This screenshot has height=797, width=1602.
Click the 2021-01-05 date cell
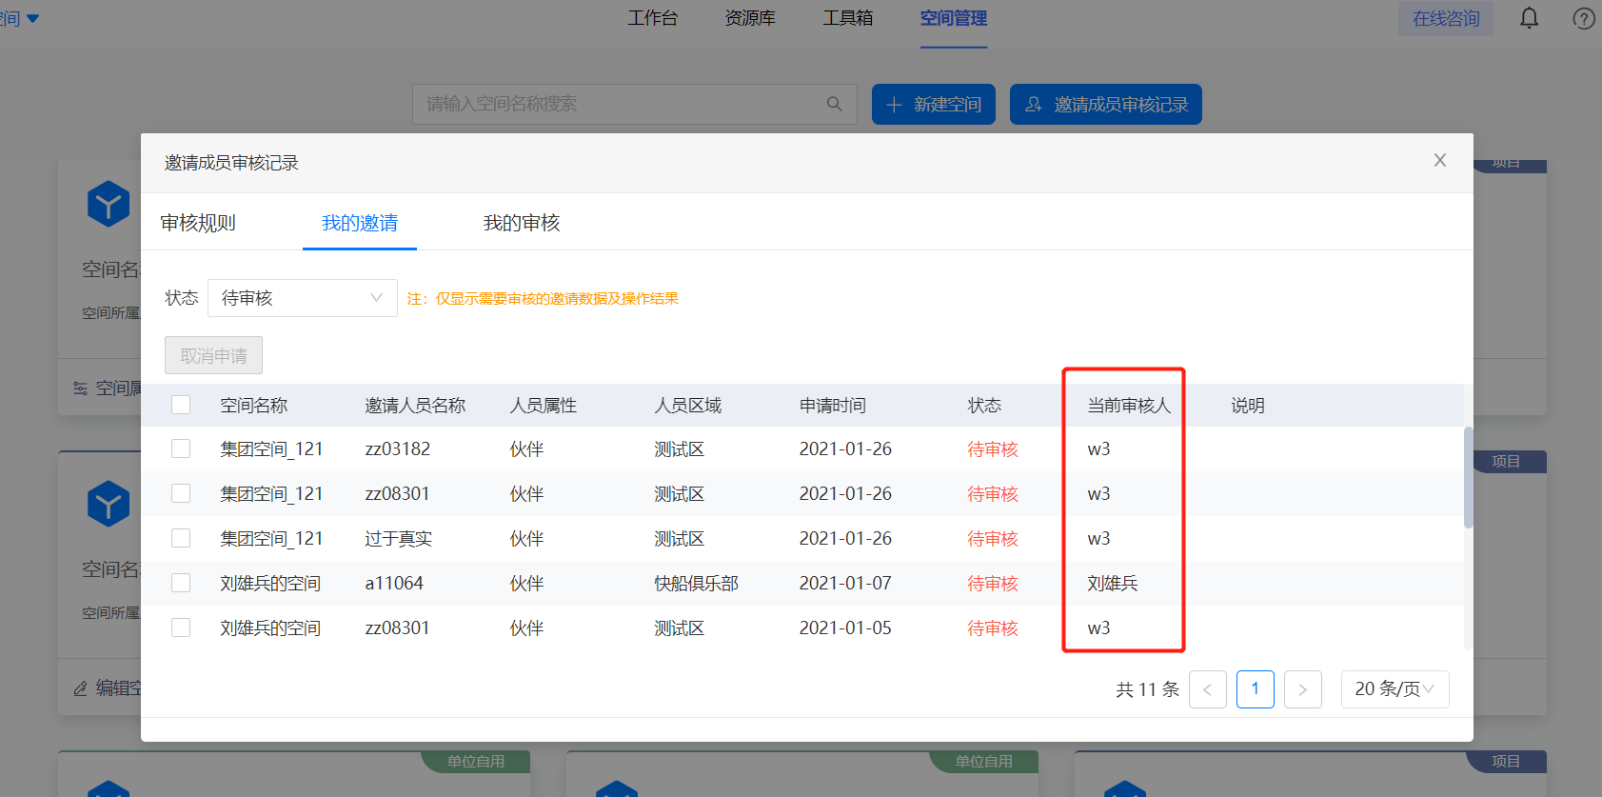[x=845, y=628]
